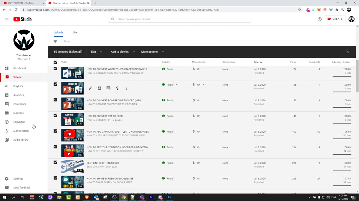Switch to the Live tab
This screenshot has height=201, width=359.
point(75,32)
